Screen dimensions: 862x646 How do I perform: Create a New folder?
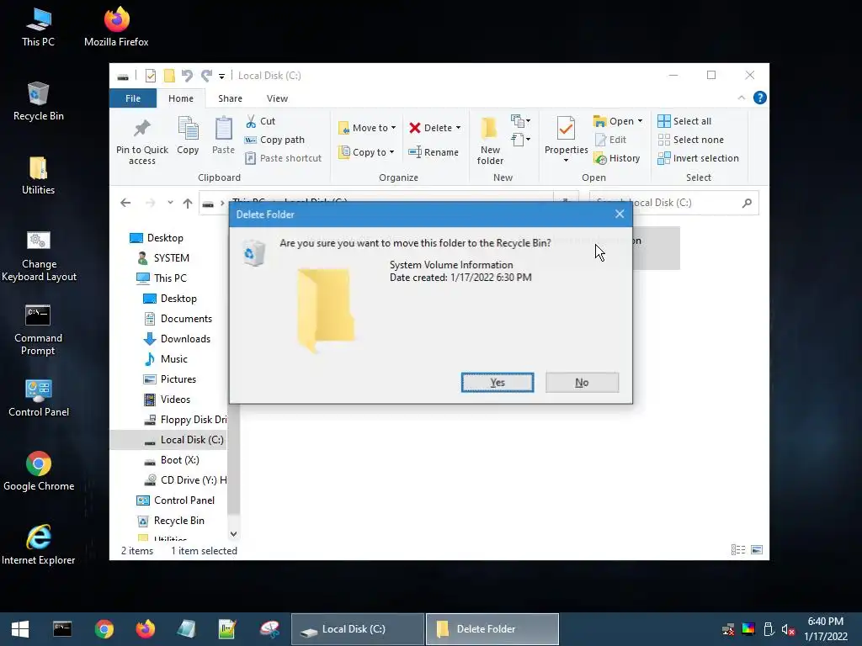490,141
